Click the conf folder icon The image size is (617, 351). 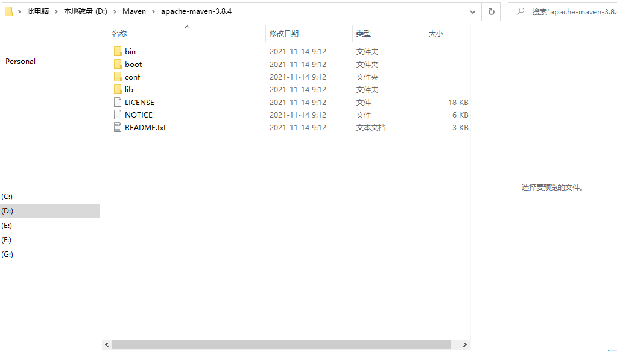[x=117, y=77]
